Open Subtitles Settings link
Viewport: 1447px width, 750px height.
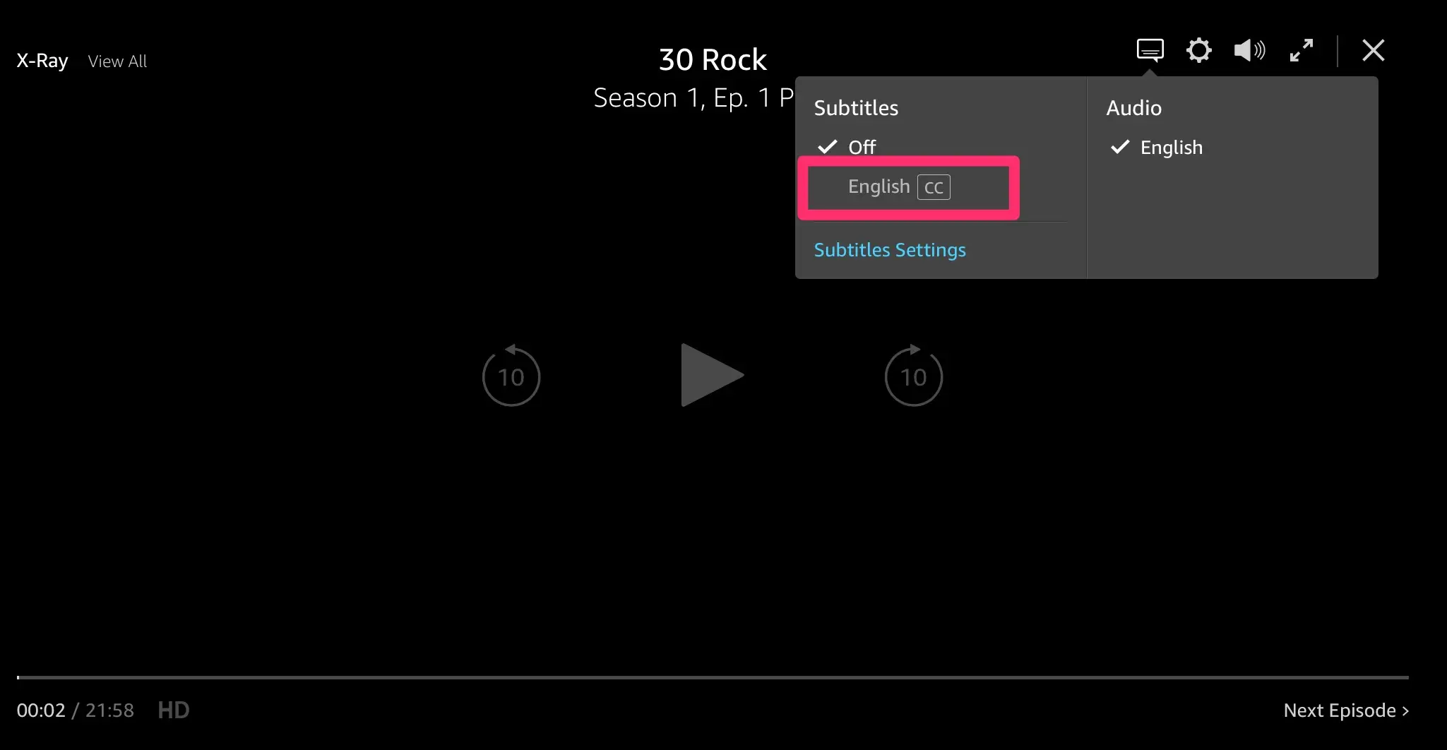pyautogui.click(x=890, y=250)
